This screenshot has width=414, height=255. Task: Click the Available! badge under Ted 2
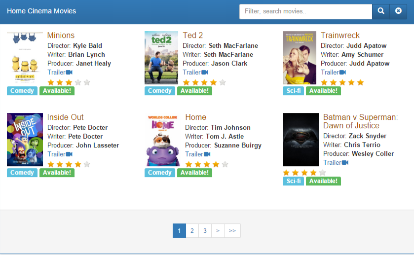click(x=194, y=91)
